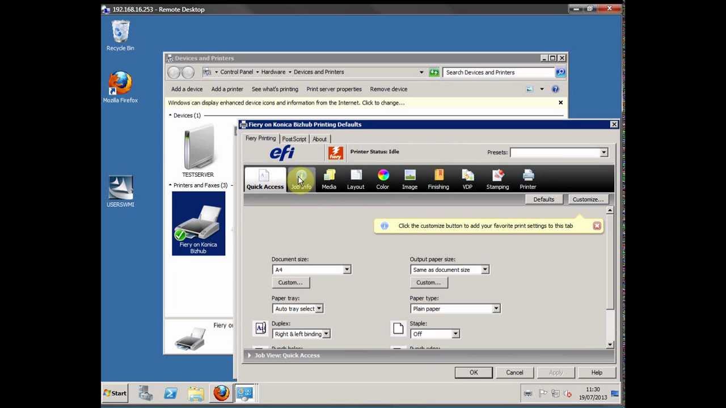This screenshot has width=726, height=408.
Task: Open the Color settings icon
Action: point(383,179)
